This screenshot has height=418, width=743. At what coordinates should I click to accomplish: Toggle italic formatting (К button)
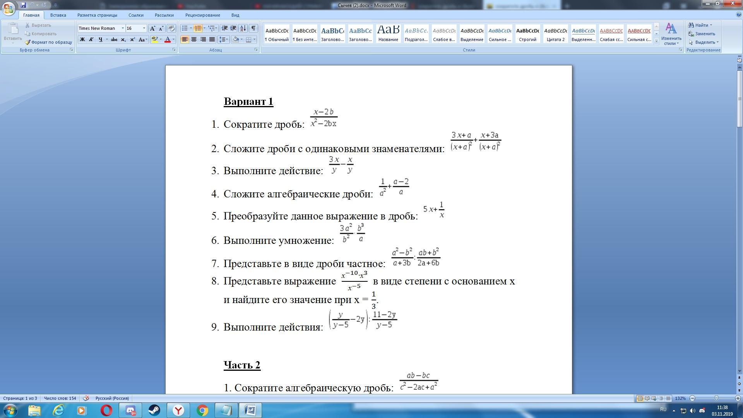pos(91,39)
